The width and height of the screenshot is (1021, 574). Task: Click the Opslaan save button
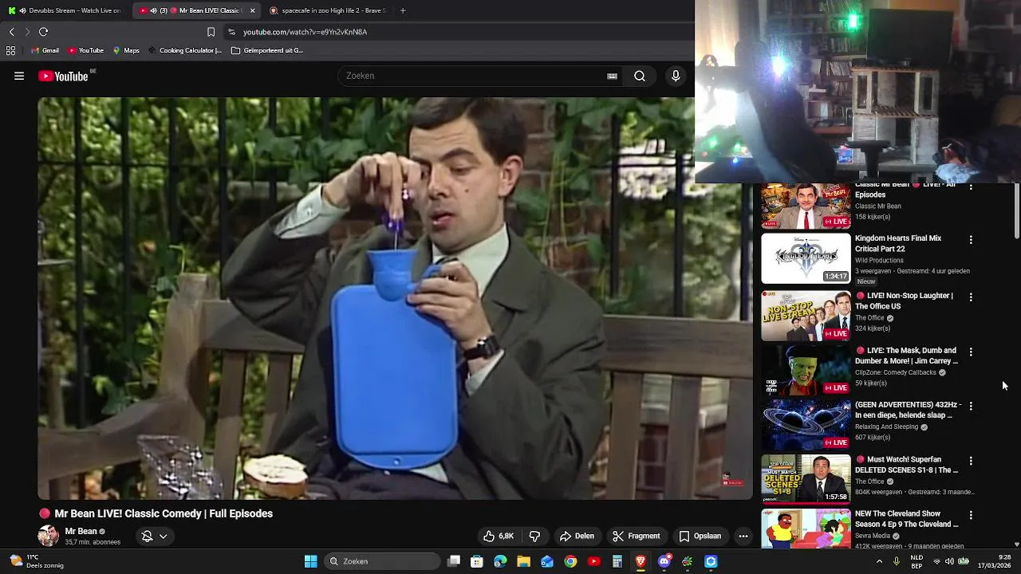[700, 536]
